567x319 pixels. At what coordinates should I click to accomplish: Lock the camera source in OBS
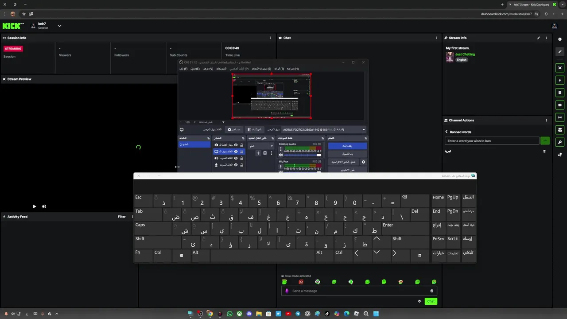pos(241,145)
